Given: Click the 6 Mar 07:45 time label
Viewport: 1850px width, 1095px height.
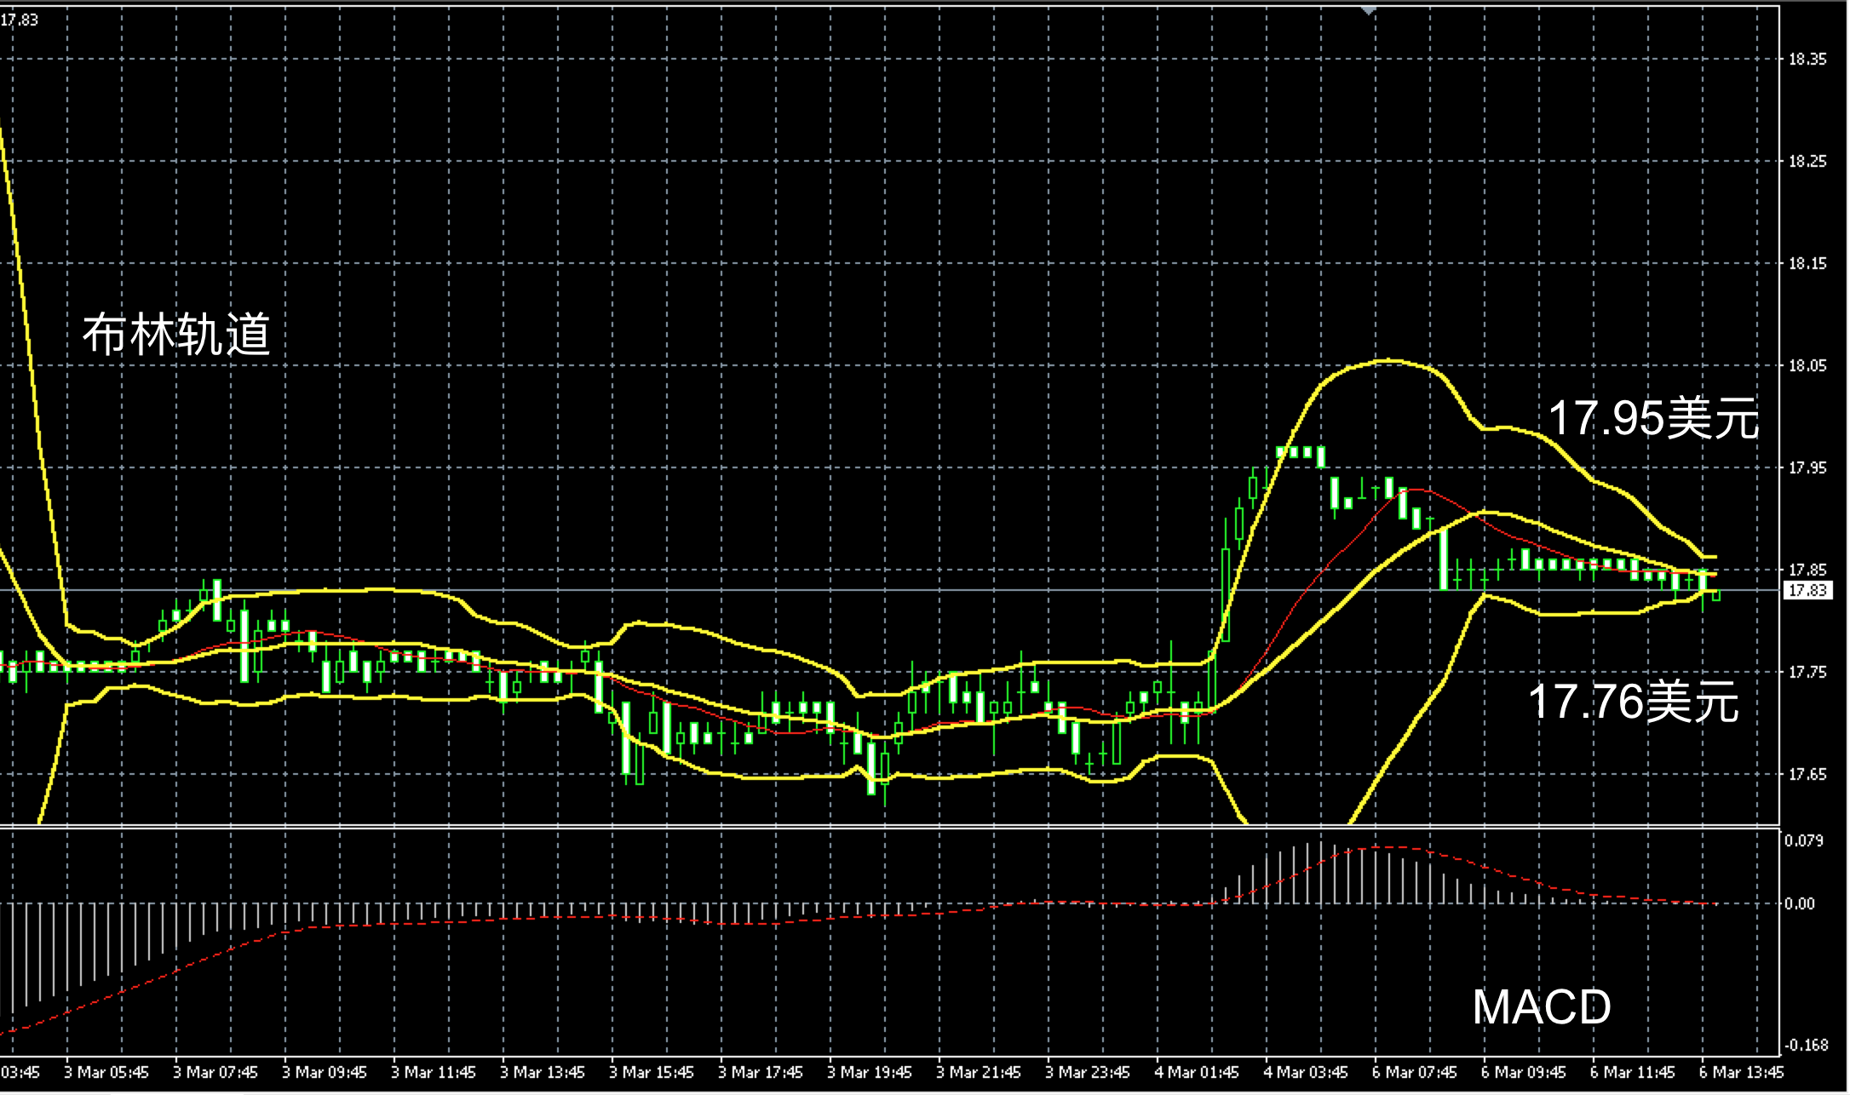Looking at the screenshot, I should [x=1415, y=1072].
